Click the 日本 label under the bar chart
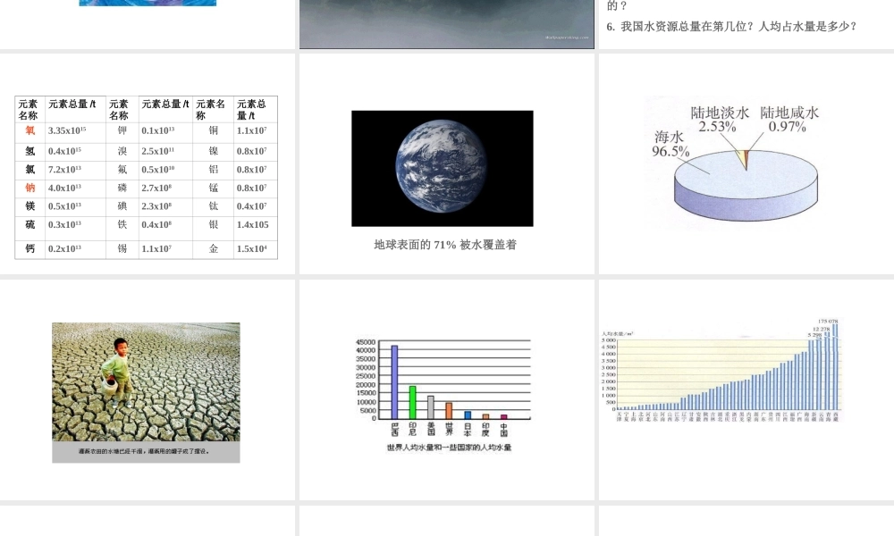 tap(468, 429)
